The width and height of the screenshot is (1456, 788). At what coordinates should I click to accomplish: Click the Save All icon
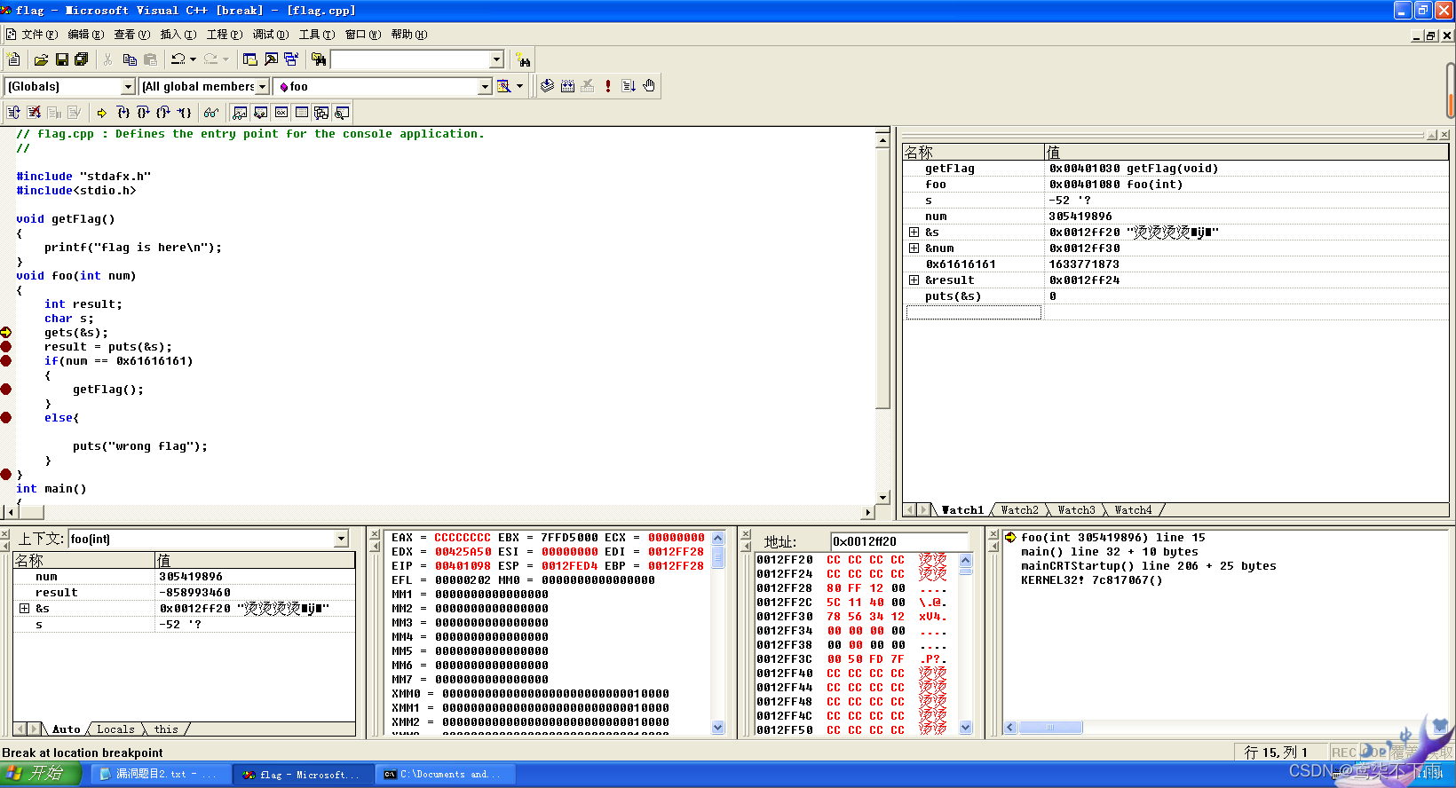coord(82,59)
